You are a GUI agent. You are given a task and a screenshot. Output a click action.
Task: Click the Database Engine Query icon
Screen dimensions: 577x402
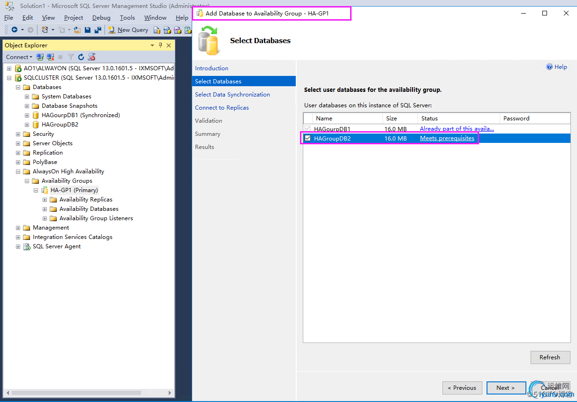157,30
